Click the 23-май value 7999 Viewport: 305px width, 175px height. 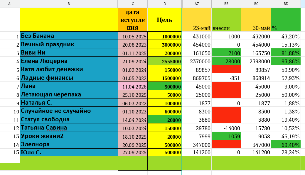click(197, 136)
